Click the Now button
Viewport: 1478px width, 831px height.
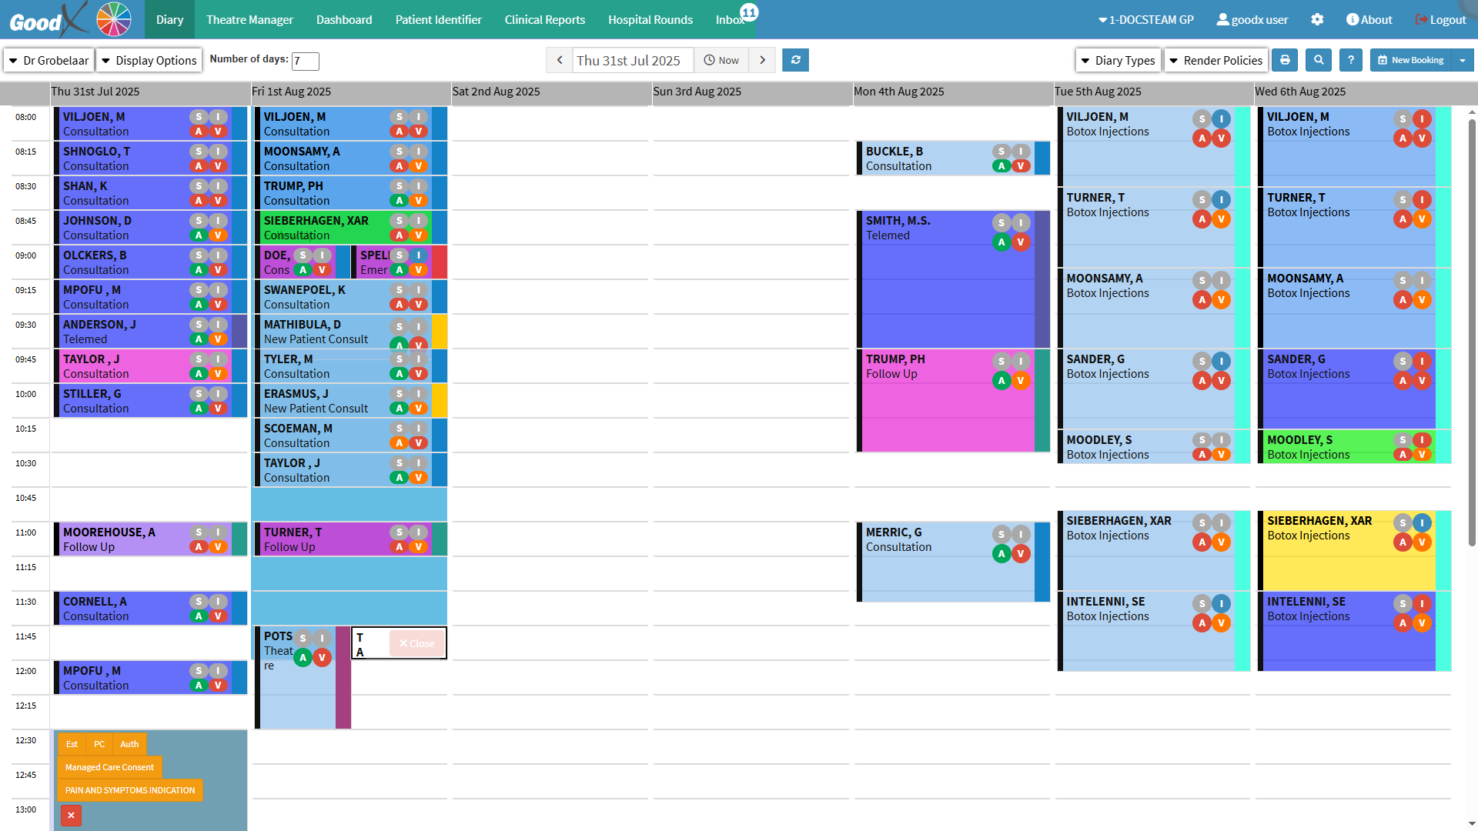coord(721,60)
